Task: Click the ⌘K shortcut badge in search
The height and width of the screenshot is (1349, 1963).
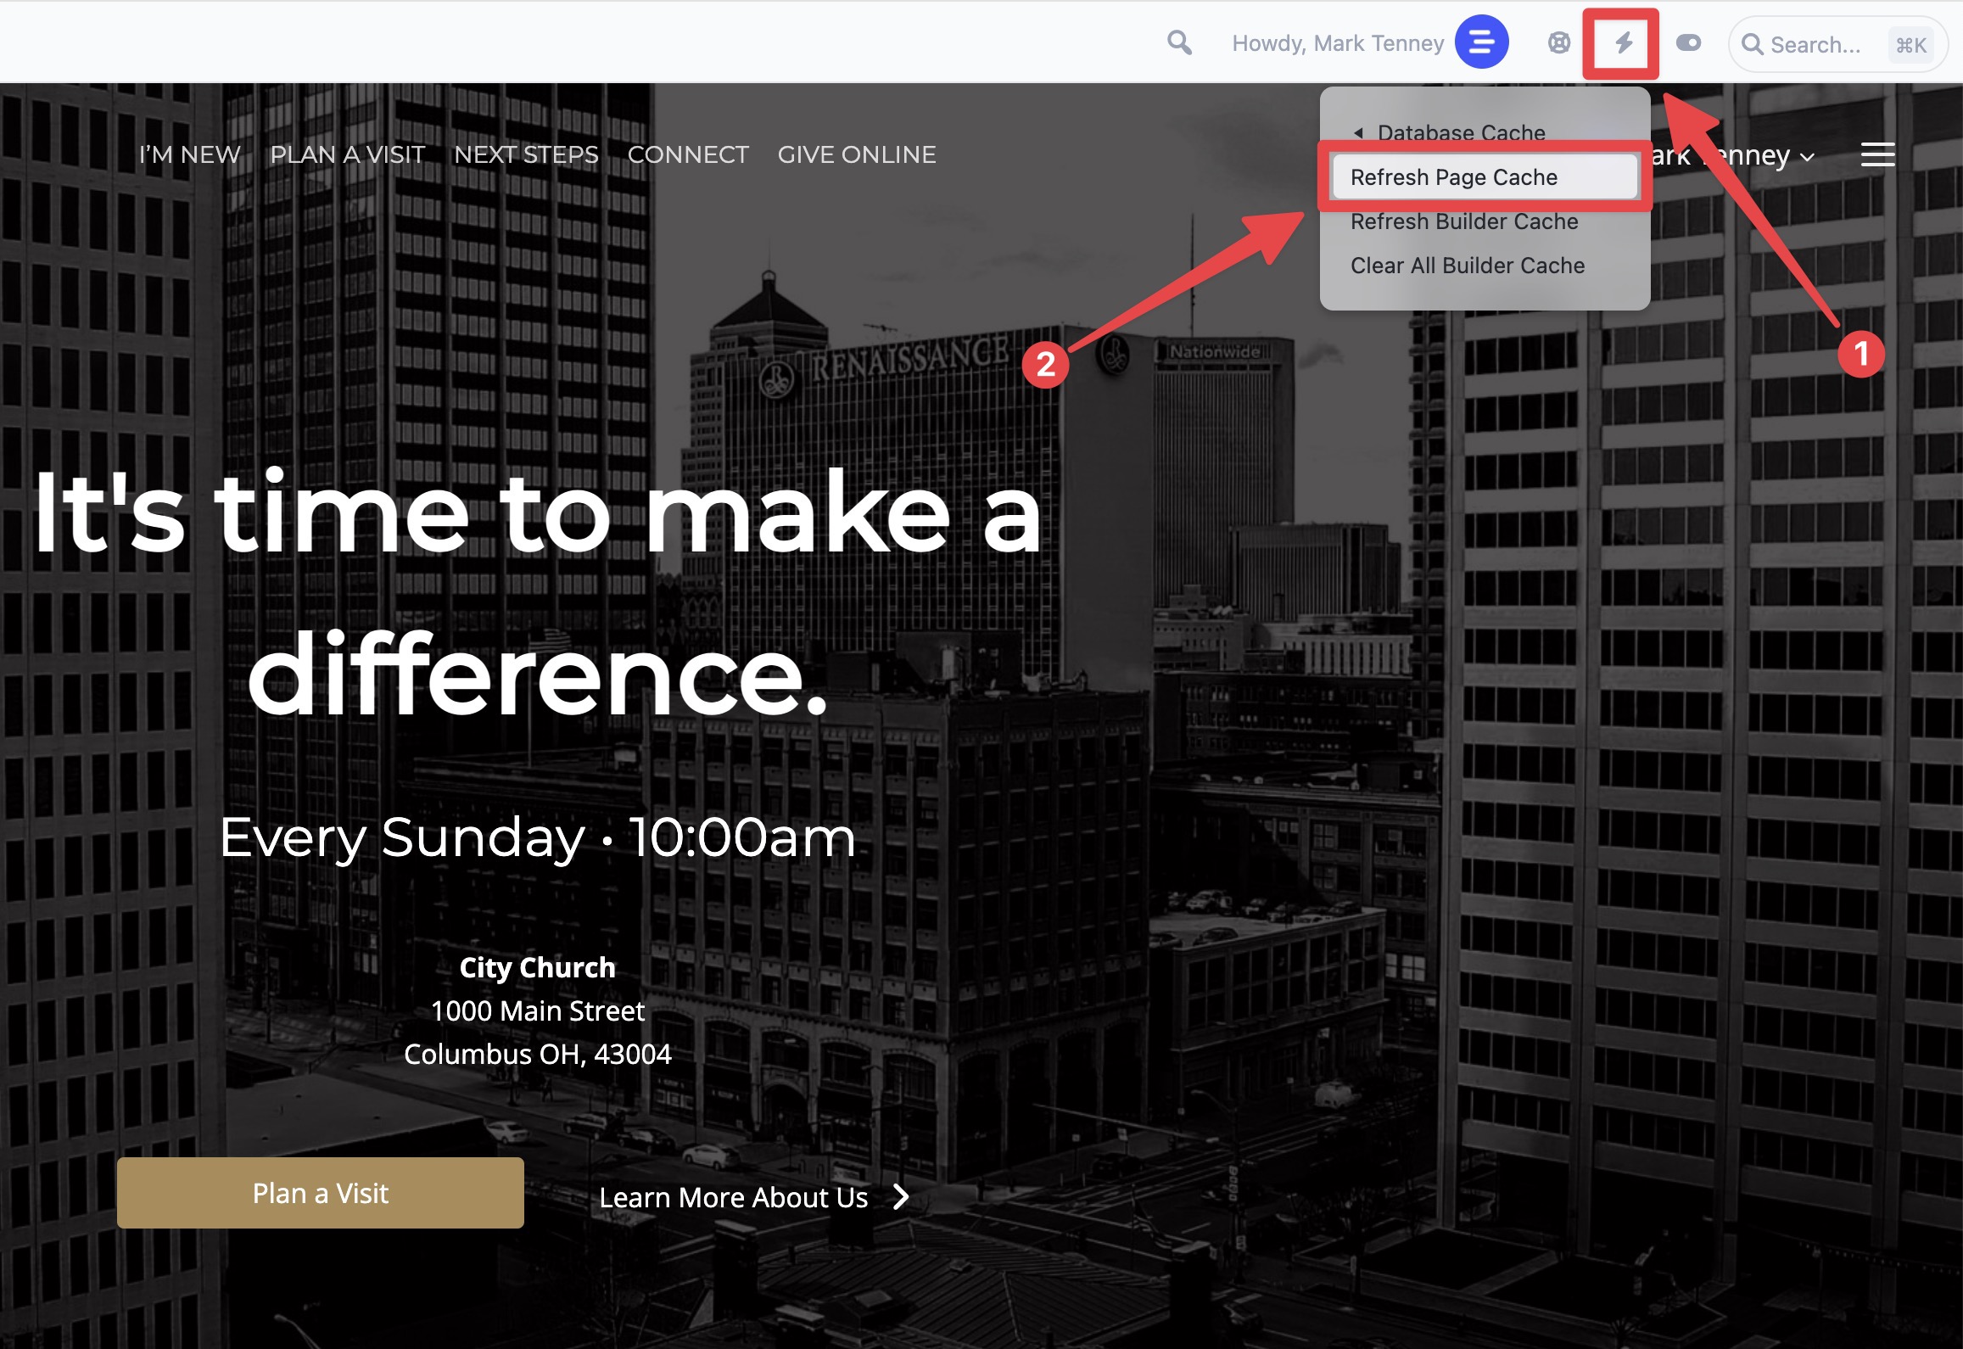Action: pyautogui.click(x=1910, y=45)
